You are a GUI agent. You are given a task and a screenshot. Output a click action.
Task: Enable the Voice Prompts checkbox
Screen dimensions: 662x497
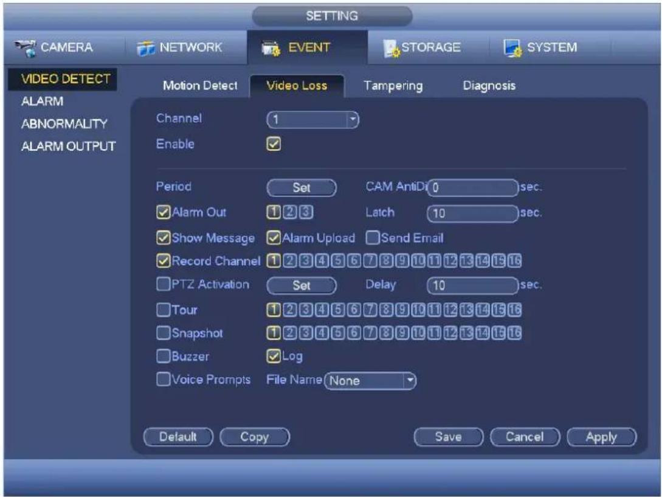tap(164, 379)
